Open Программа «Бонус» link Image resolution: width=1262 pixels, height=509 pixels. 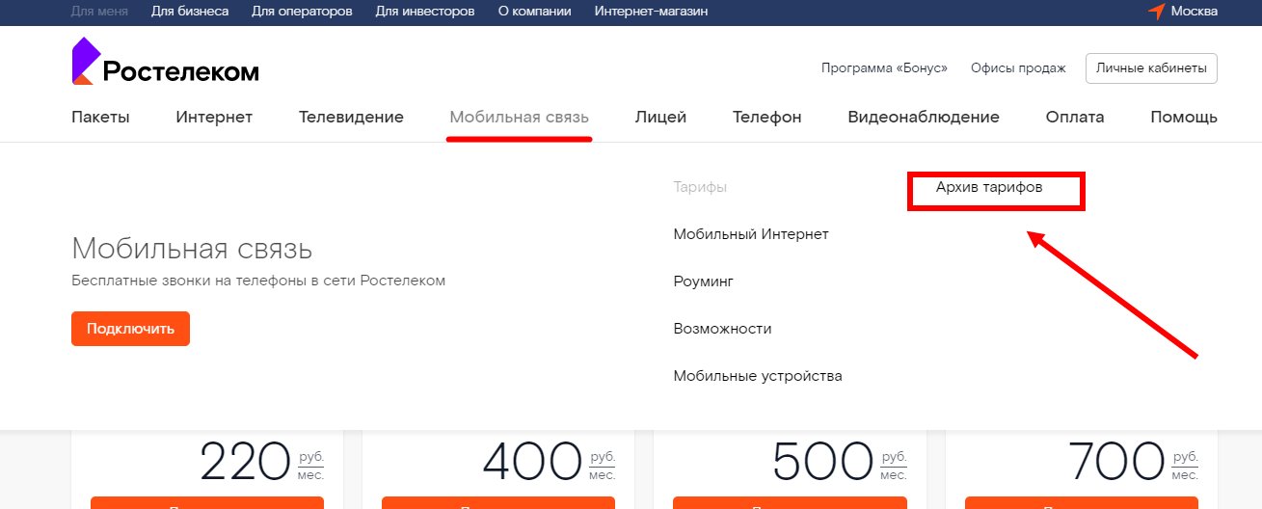pos(884,68)
